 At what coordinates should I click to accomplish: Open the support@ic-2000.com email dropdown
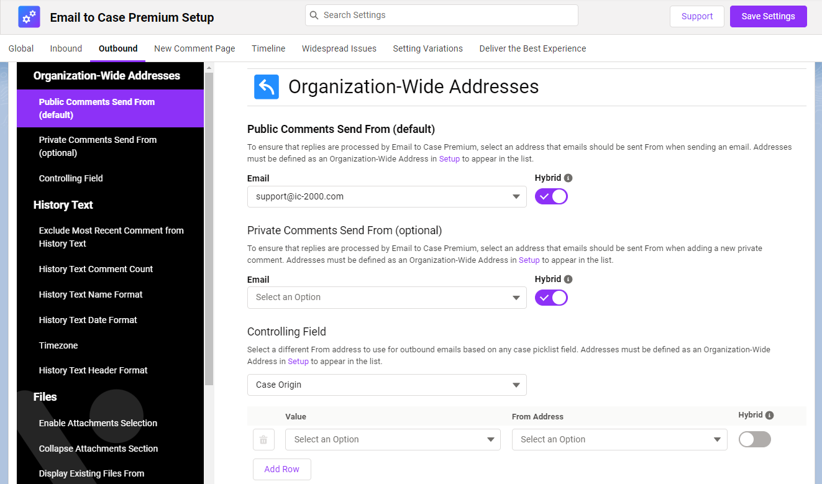pyautogui.click(x=386, y=196)
